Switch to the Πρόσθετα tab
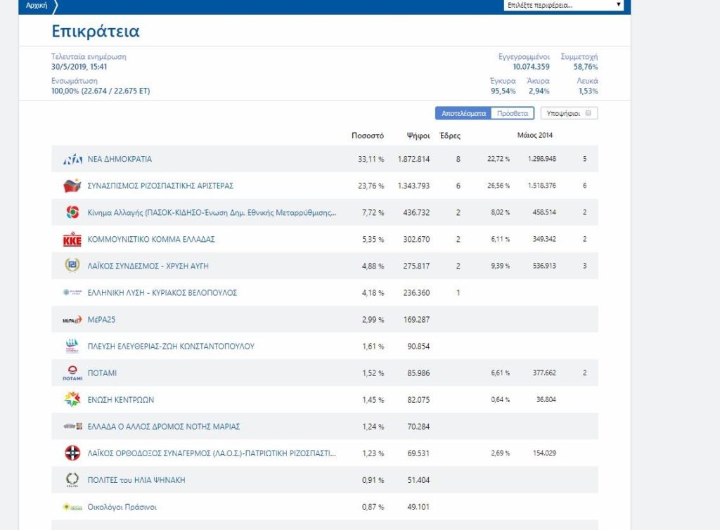Image resolution: width=720 pixels, height=530 pixels. coord(512,113)
